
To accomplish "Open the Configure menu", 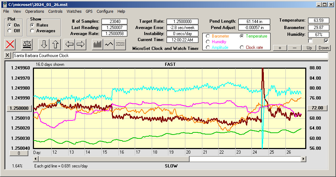I will [105, 11].
